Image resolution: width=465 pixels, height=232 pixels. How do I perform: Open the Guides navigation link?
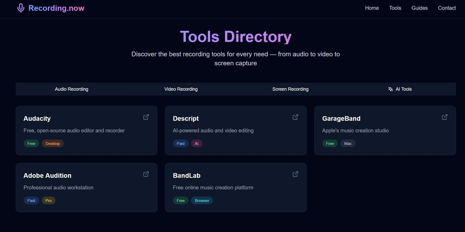(419, 8)
